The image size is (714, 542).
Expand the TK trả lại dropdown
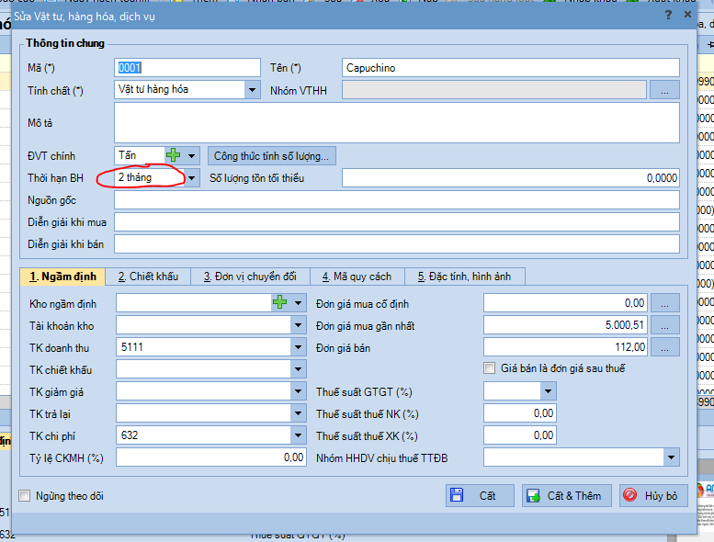pos(298,413)
